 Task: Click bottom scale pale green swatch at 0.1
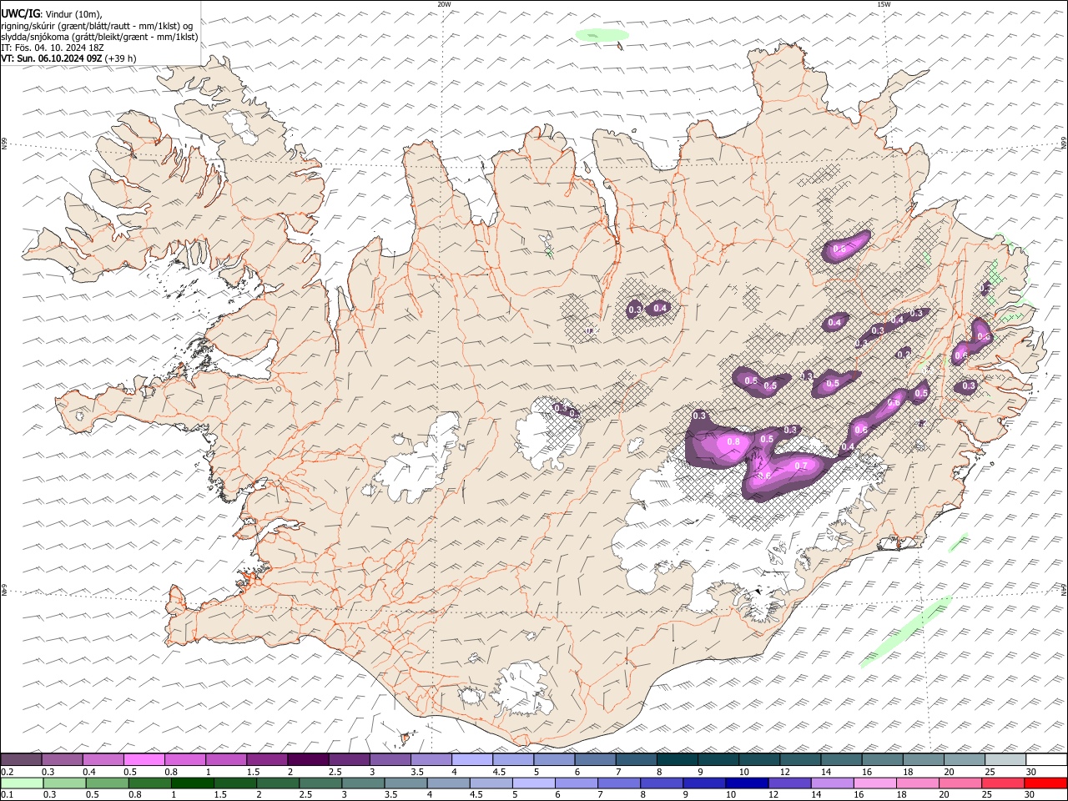point(22,783)
